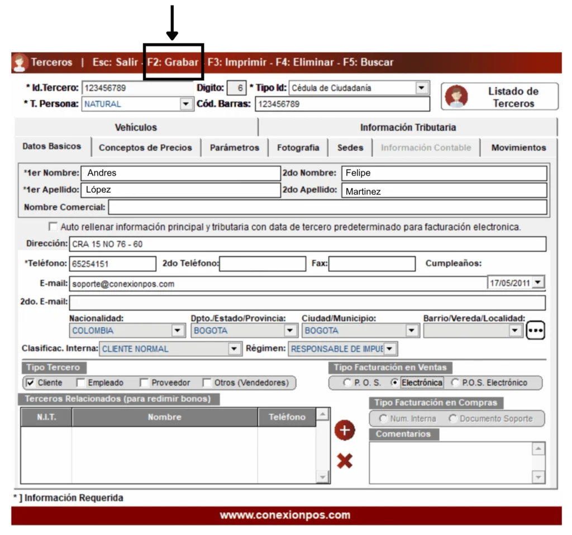Screen dimensions: 572x535
Task: Switch to the Conceptos de Precios tab
Action: click(146, 147)
